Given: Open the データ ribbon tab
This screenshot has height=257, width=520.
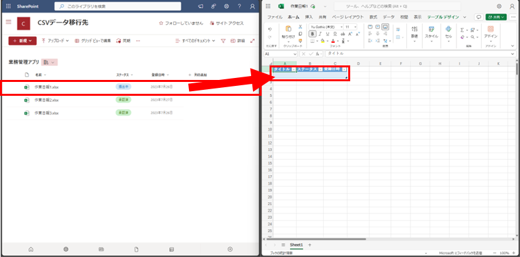Looking at the screenshot, I should pos(389,17).
